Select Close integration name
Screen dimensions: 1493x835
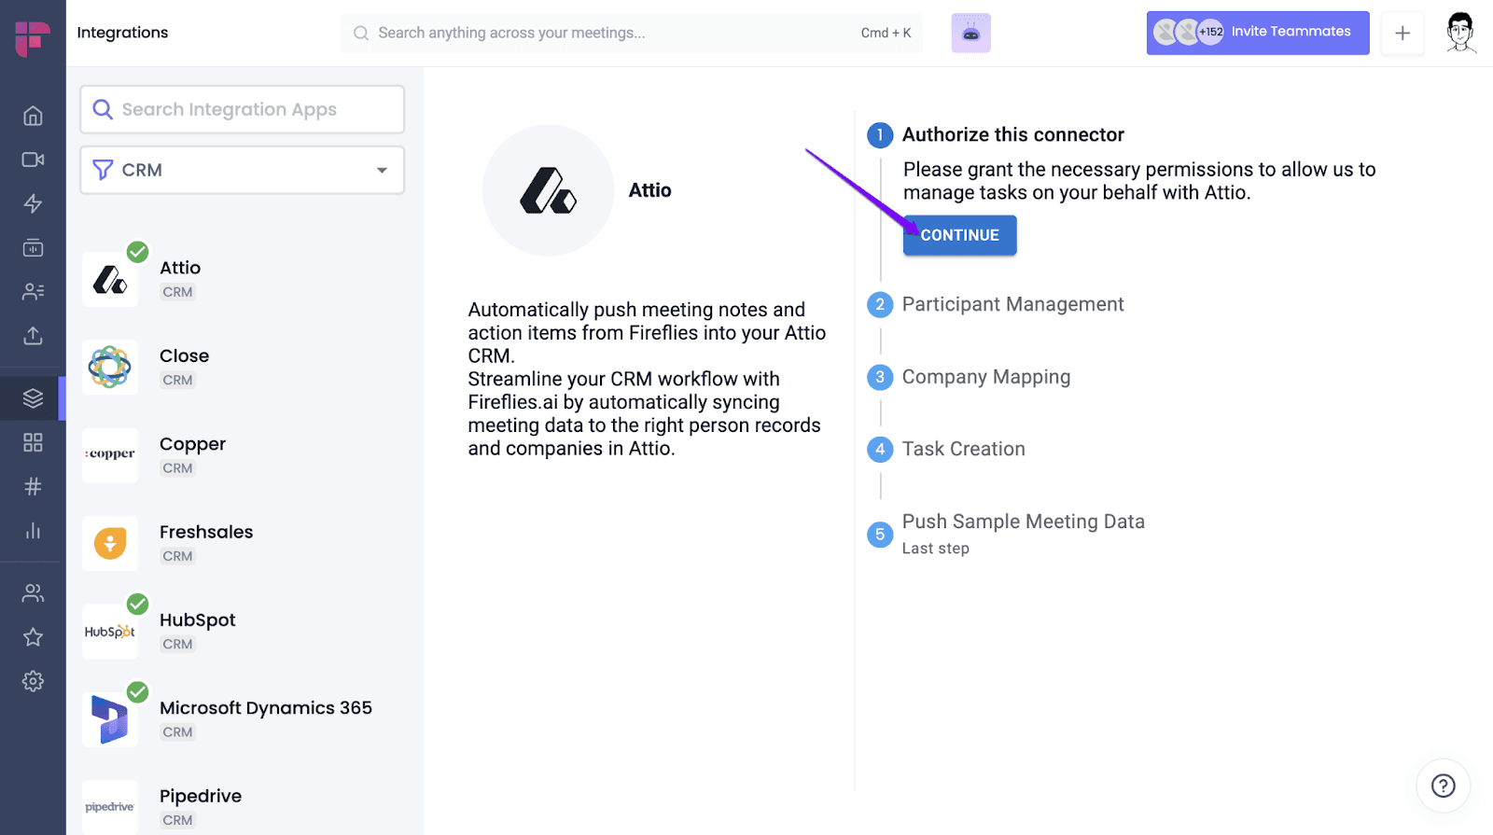coord(184,355)
